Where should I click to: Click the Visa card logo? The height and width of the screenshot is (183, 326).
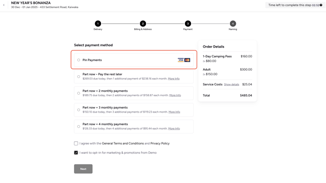(x=181, y=60)
